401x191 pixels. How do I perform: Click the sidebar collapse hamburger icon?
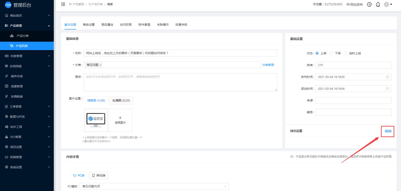pos(63,4)
